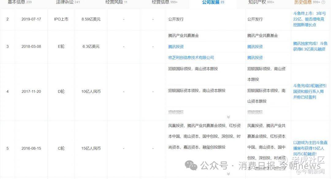Viewport: 331px width, 179px height.
Task: Expand the D轮 row investor list chevron
Action: (x=228, y=117)
